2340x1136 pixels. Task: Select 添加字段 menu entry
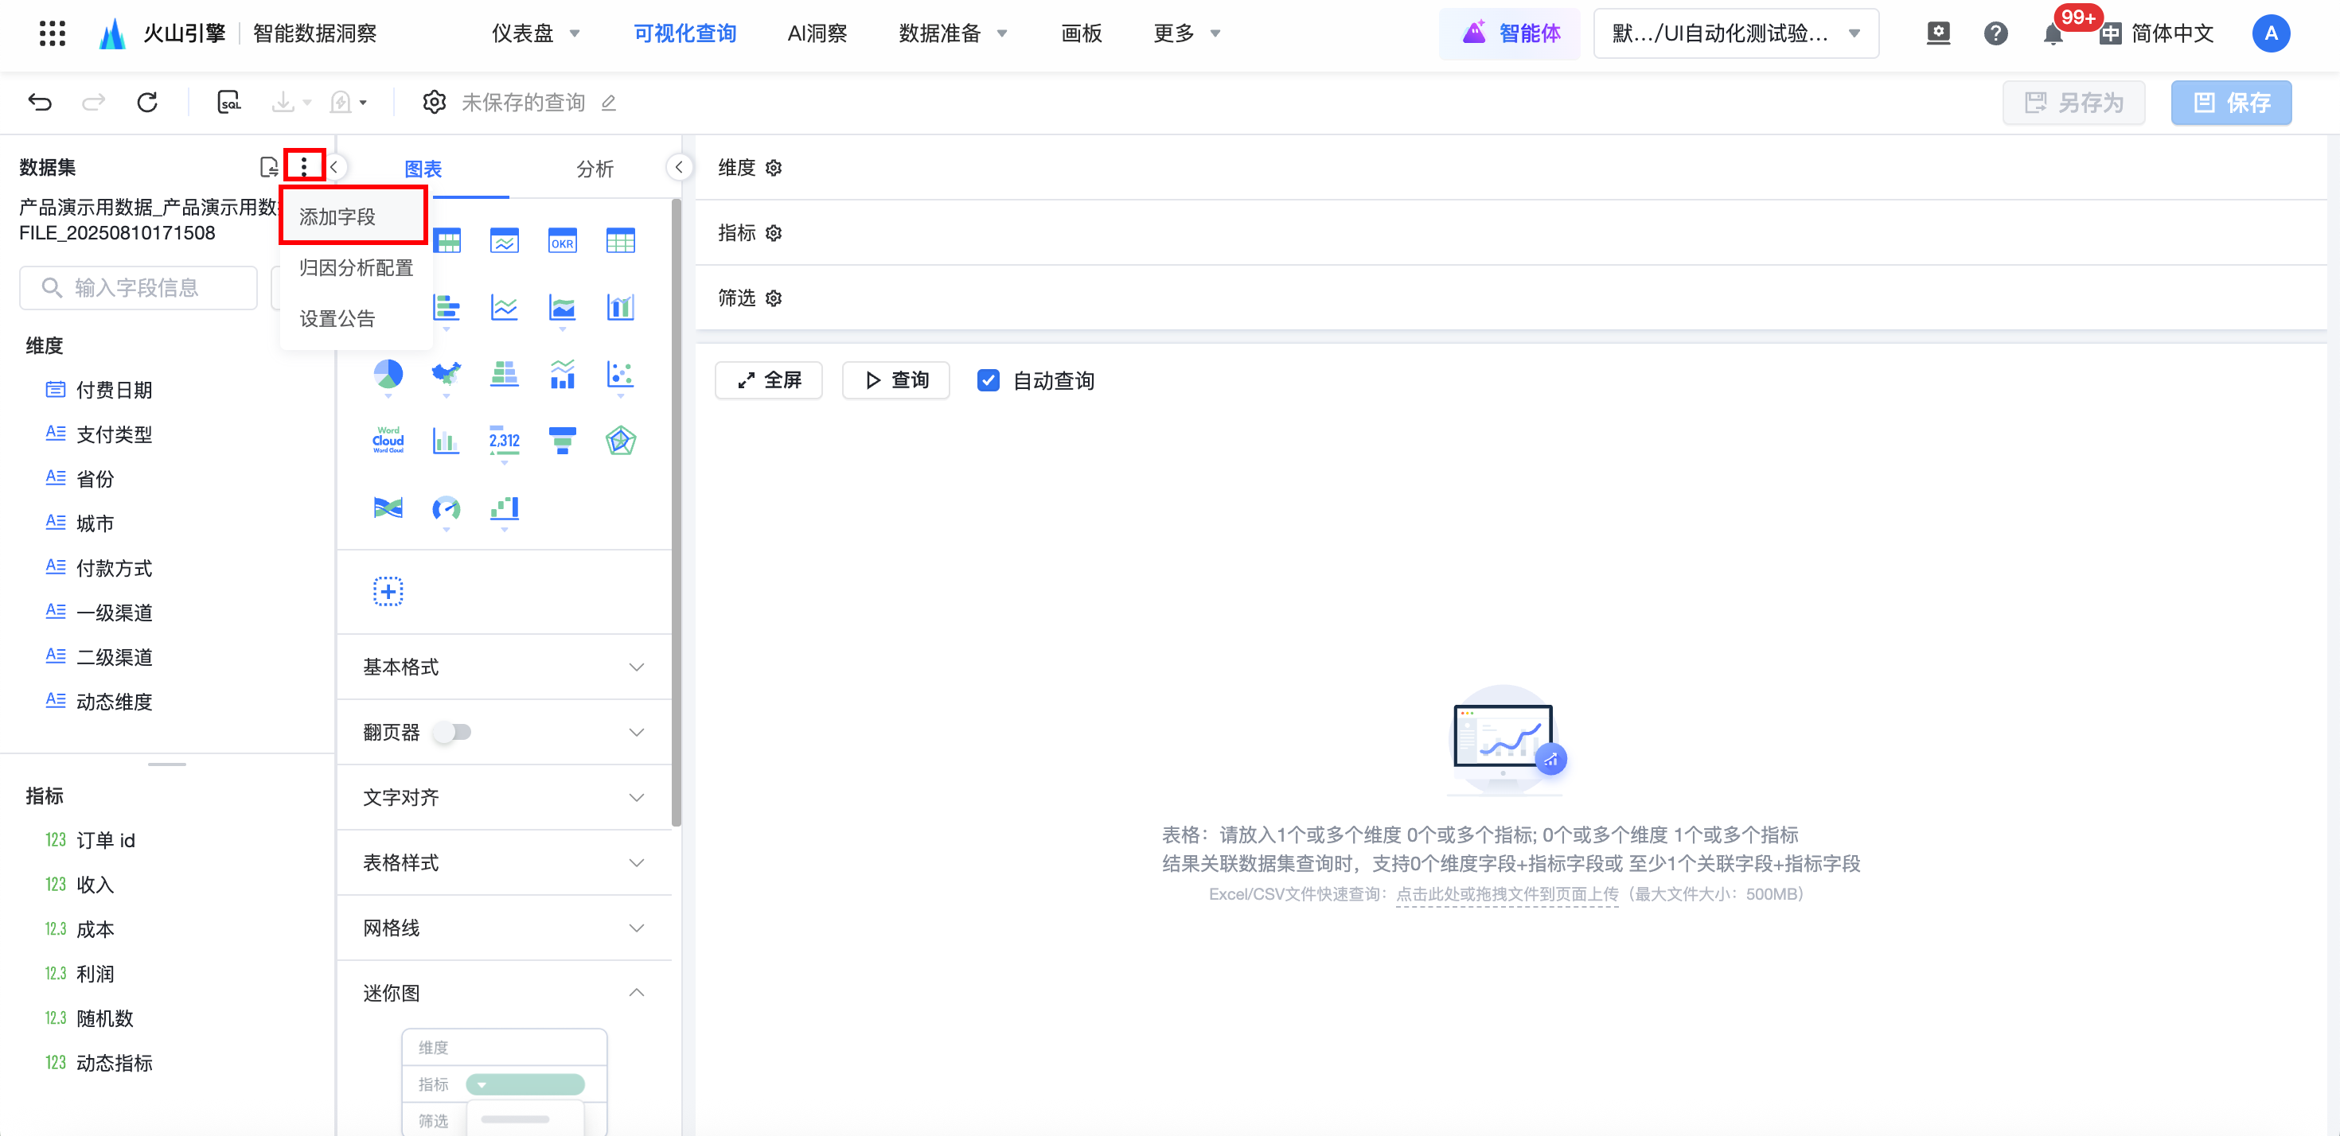338,216
